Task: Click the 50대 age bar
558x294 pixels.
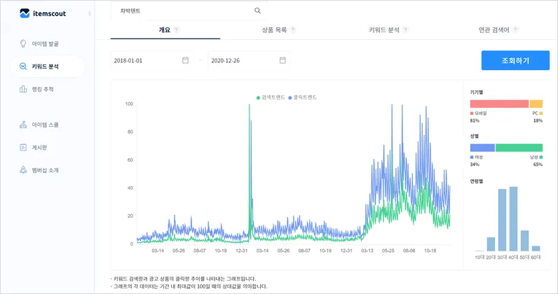Action: pos(524,241)
